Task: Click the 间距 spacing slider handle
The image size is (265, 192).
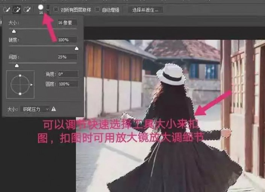Action: point(17,65)
